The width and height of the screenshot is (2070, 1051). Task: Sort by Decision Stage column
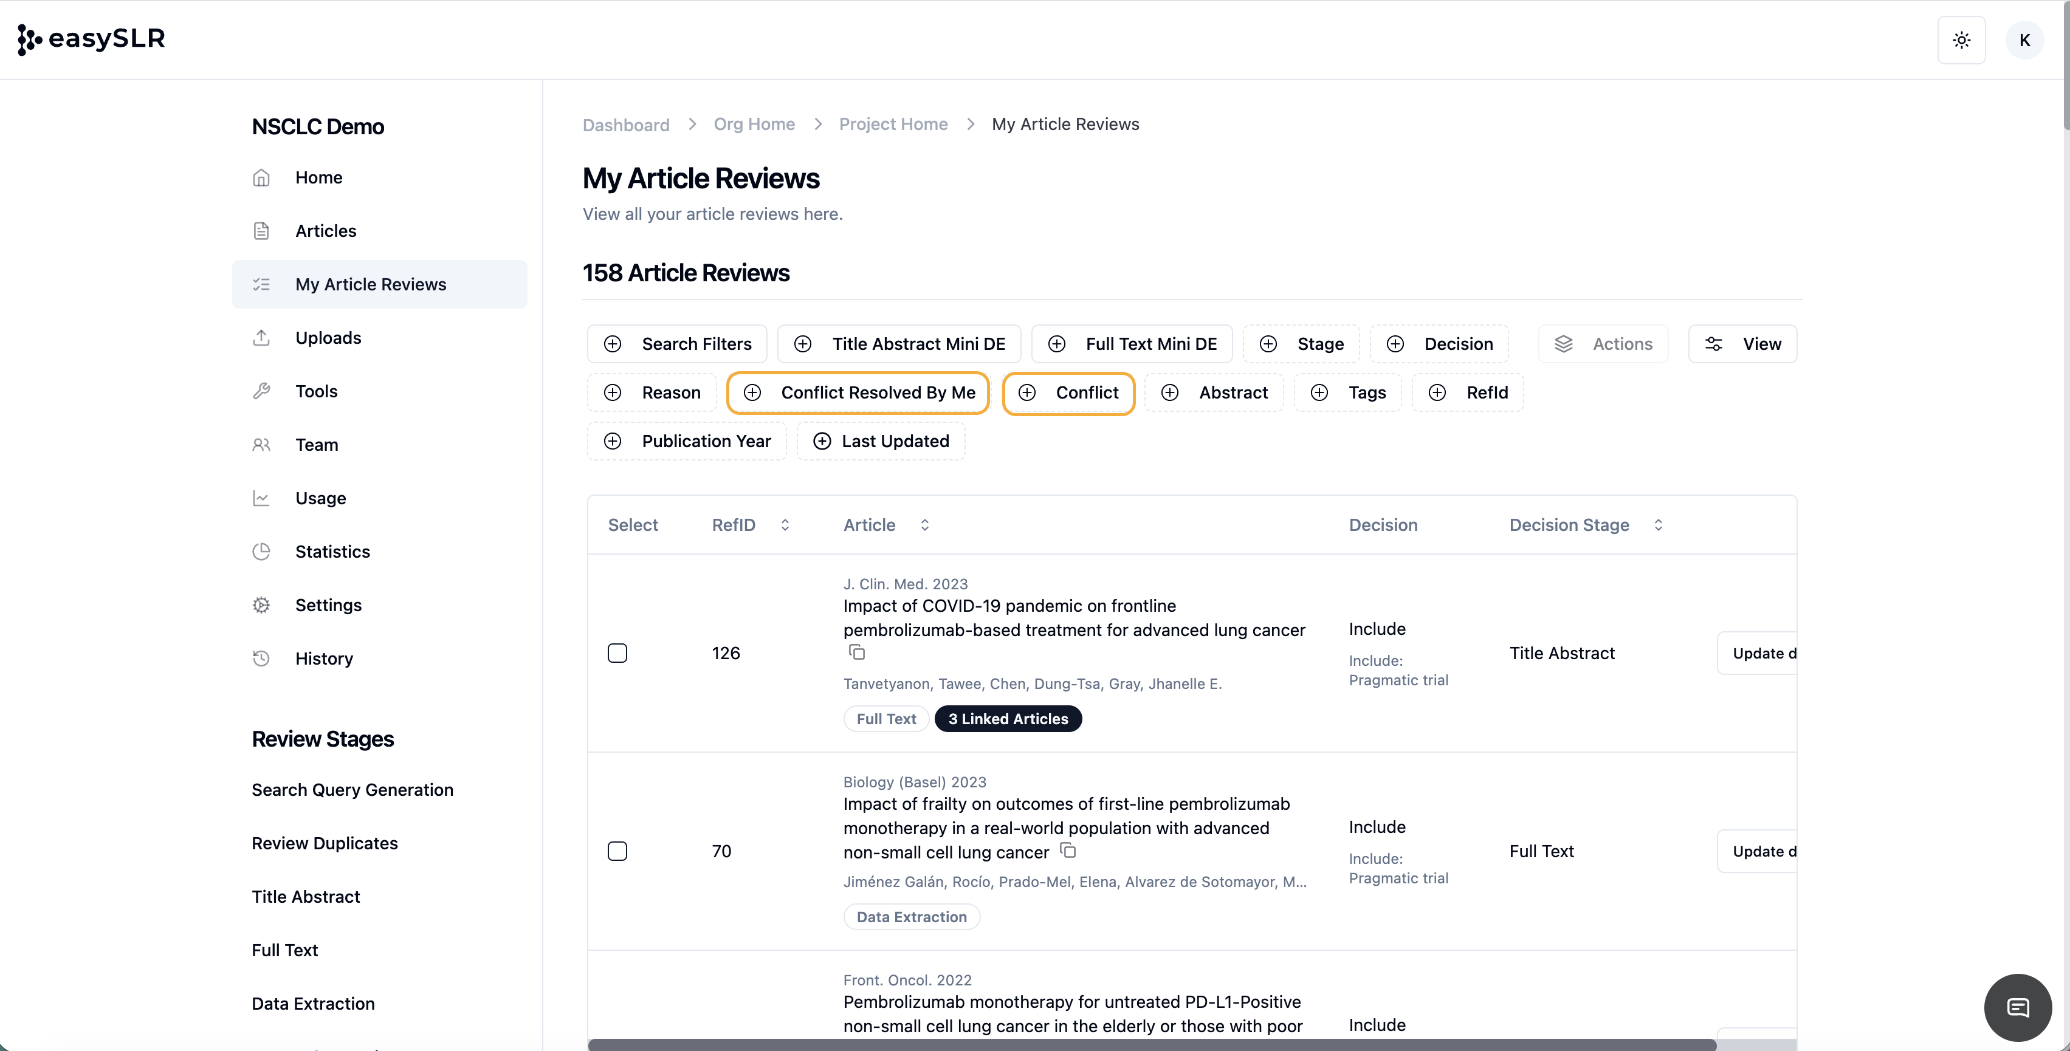tap(1658, 525)
